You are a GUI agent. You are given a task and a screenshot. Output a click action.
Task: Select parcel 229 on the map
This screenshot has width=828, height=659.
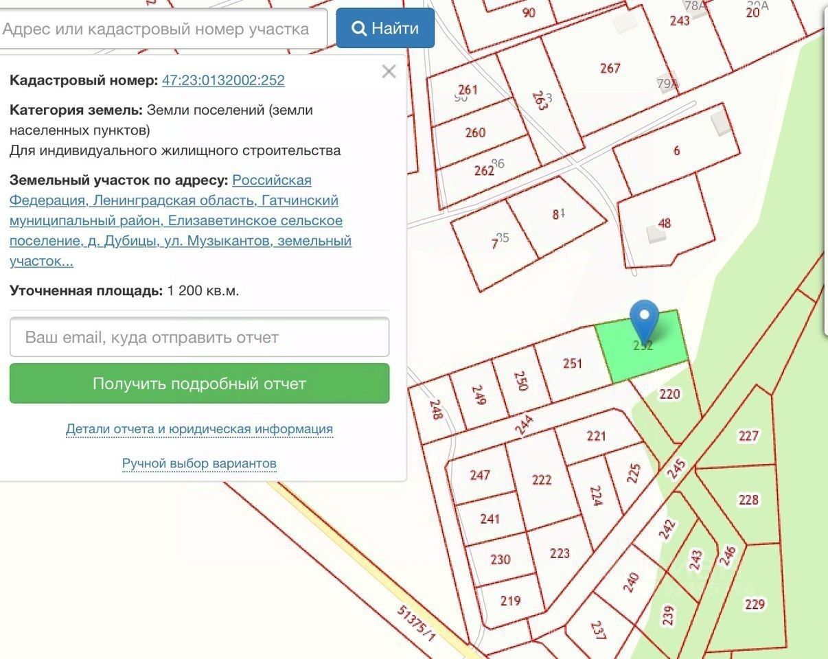[x=755, y=604]
